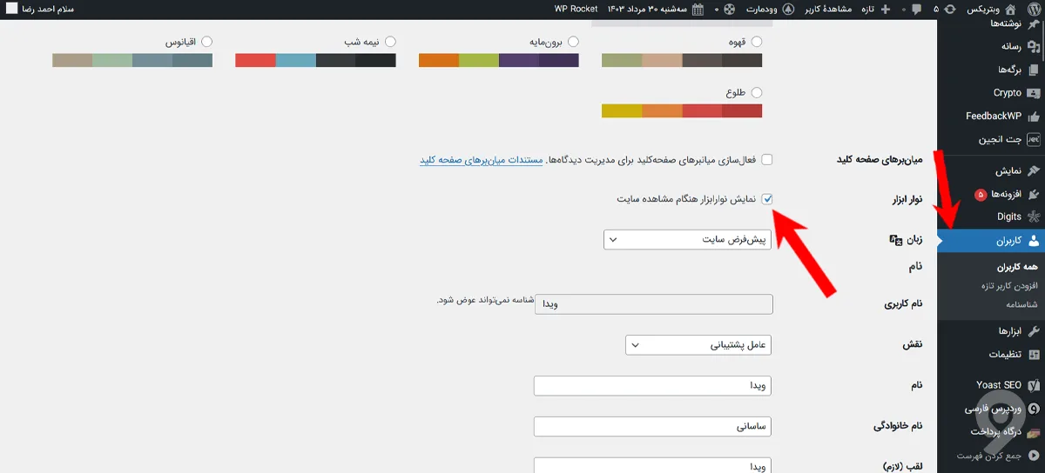The height and width of the screenshot is (473, 1045).
Task: Click the collapse menu arrow icon
Action: point(1033,455)
